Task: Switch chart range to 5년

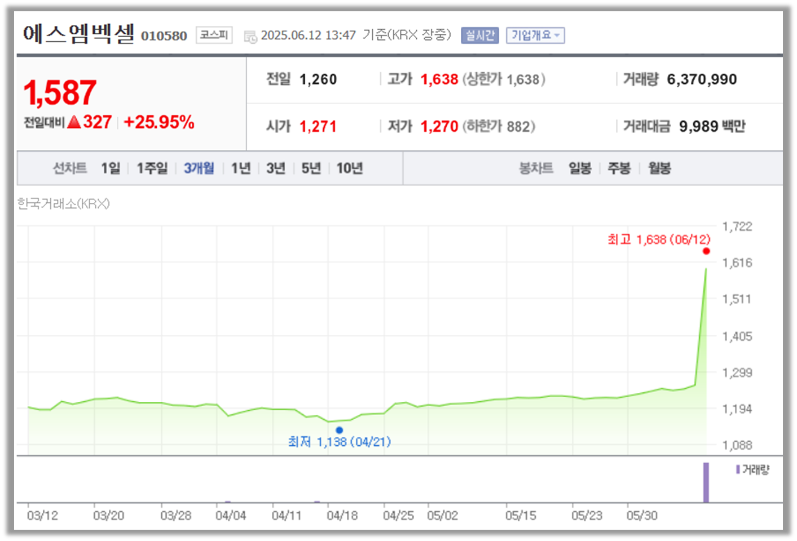Action: tap(311, 168)
